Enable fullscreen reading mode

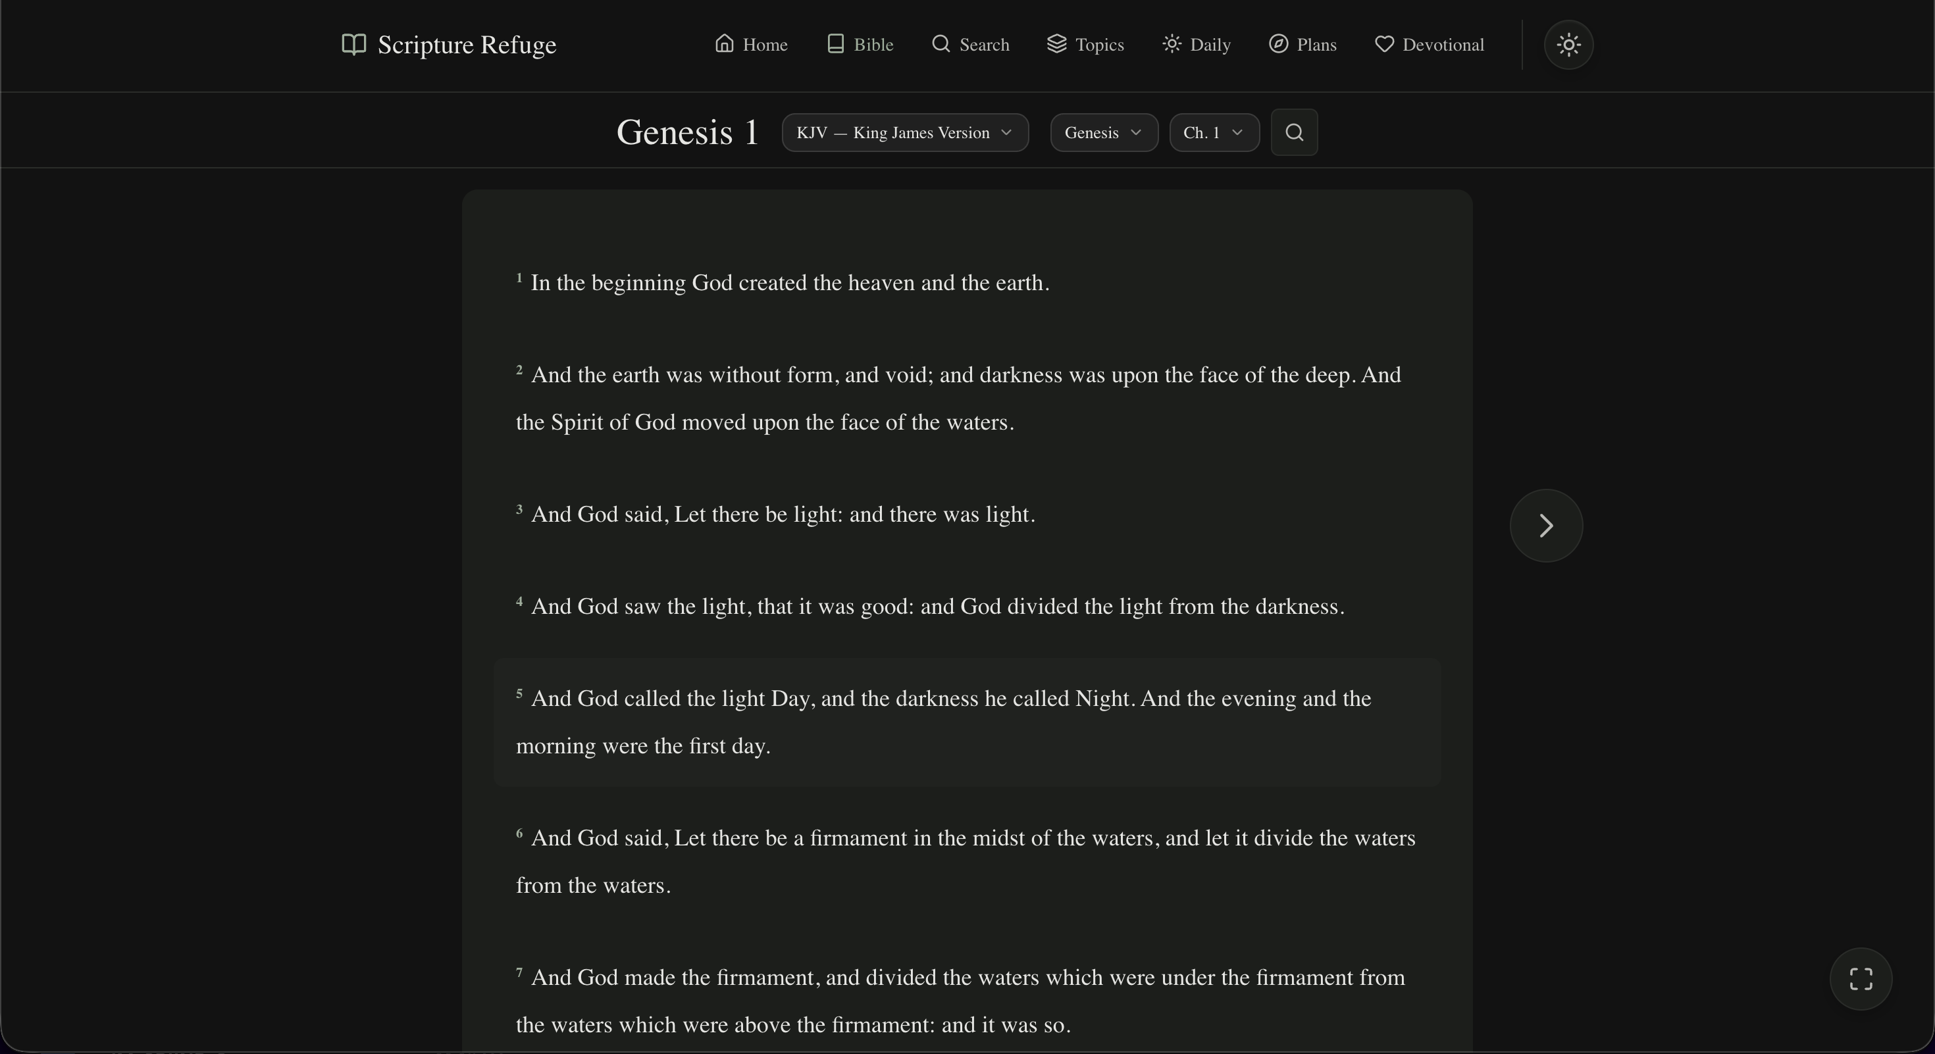point(1861,978)
